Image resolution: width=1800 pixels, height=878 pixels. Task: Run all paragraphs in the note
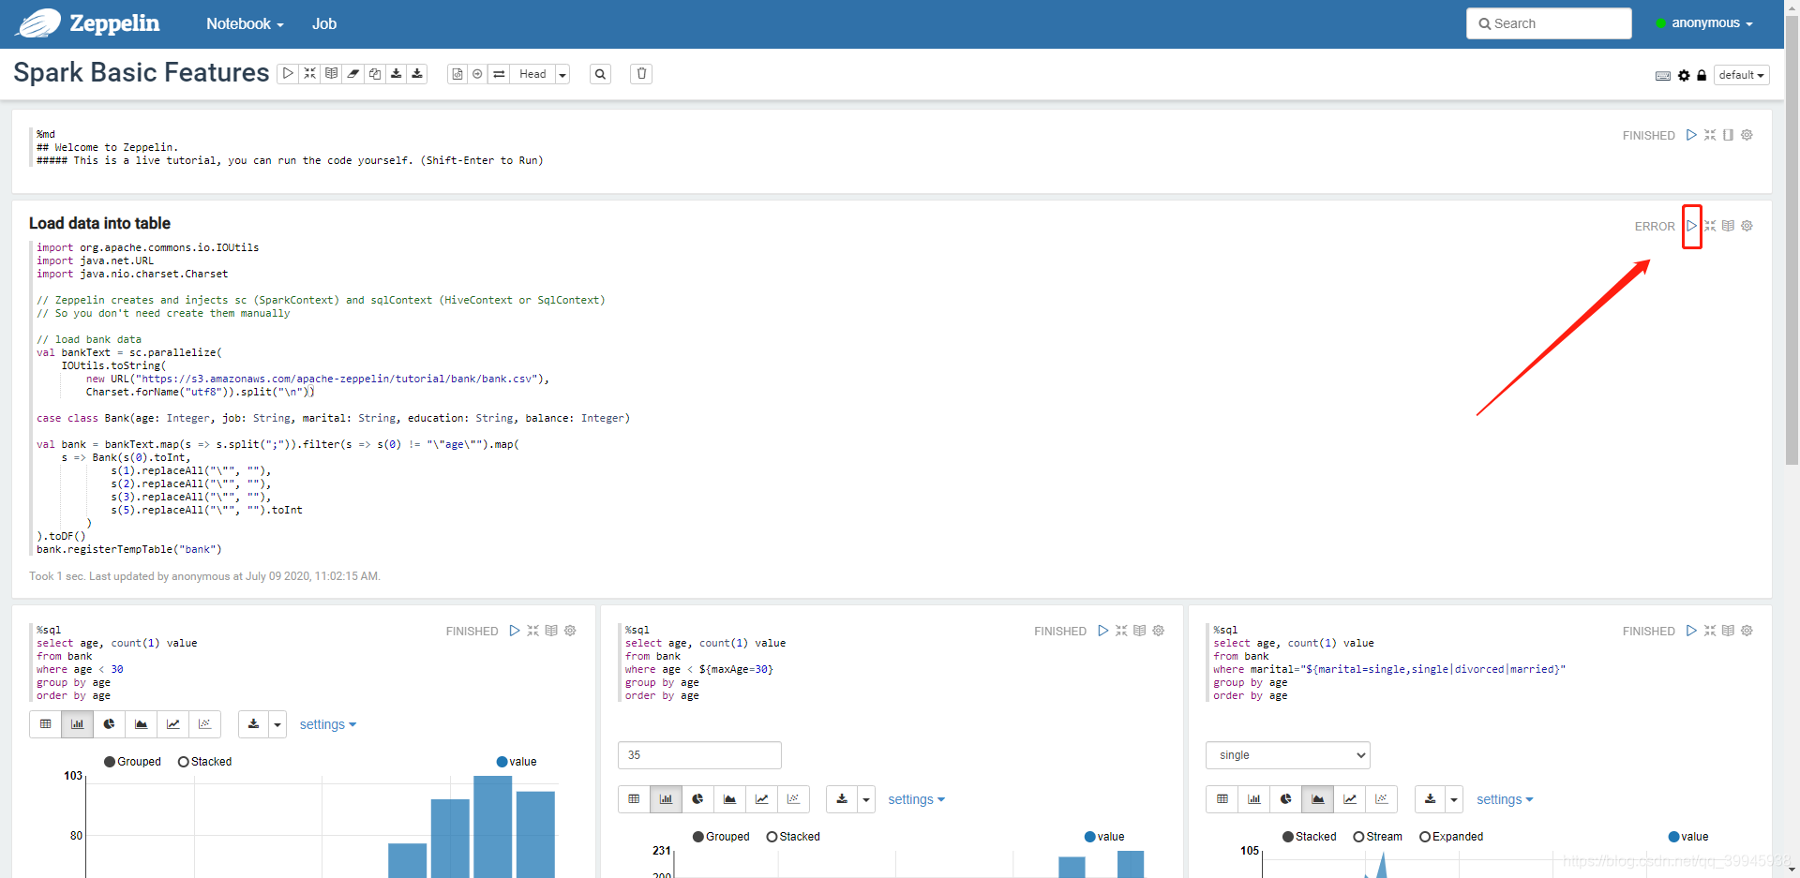[x=288, y=73]
